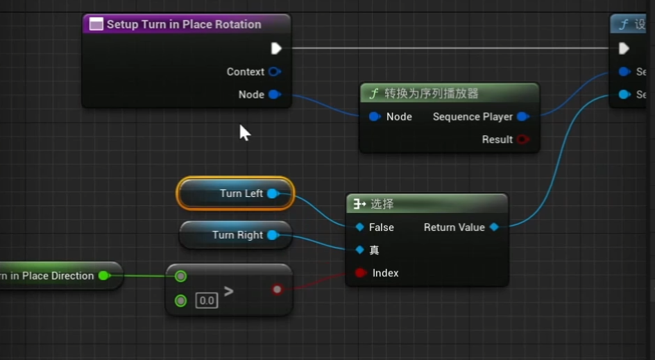Click the upper blue input pin on the right-edge node

(x=624, y=72)
